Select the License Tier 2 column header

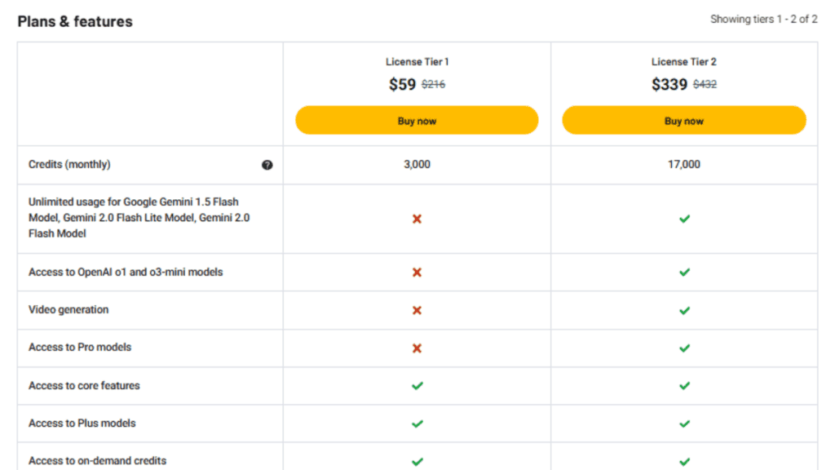coord(684,61)
